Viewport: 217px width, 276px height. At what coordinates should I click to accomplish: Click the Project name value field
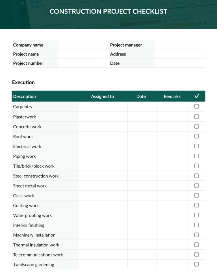(83, 54)
